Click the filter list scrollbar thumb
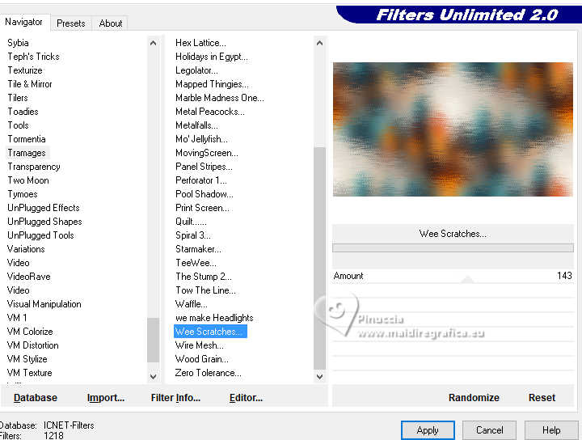 pos(319,258)
